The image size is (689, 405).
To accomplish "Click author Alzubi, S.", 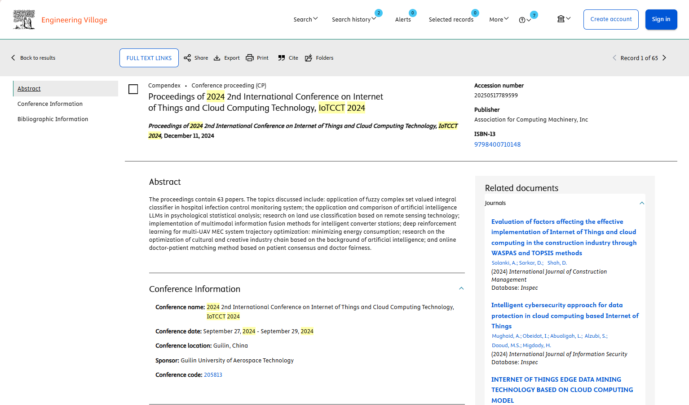I will (596, 336).
